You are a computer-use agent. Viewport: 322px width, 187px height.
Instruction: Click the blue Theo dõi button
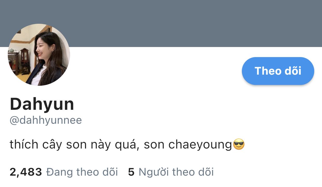tap(278, 71)
